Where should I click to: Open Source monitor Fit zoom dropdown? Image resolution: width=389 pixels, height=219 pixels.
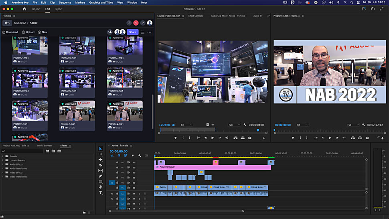click(x=186, y=125)
